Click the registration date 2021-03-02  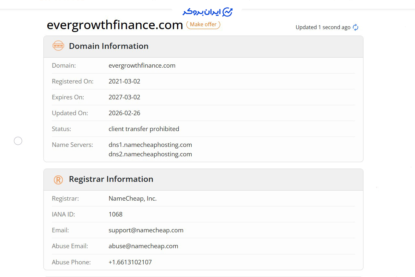coord(124,81)
